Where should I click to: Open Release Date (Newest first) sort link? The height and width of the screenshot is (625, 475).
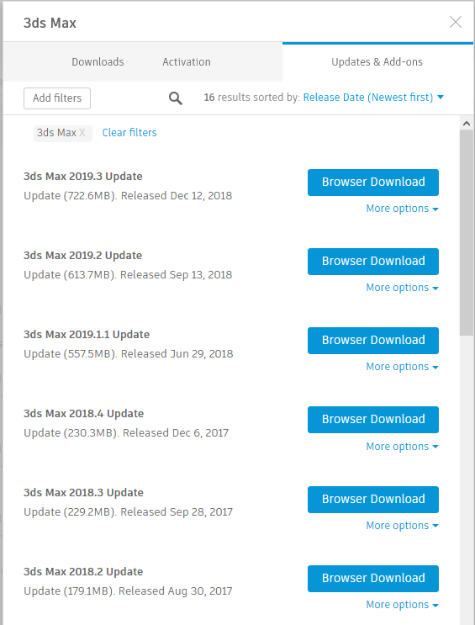pos(367,98)
